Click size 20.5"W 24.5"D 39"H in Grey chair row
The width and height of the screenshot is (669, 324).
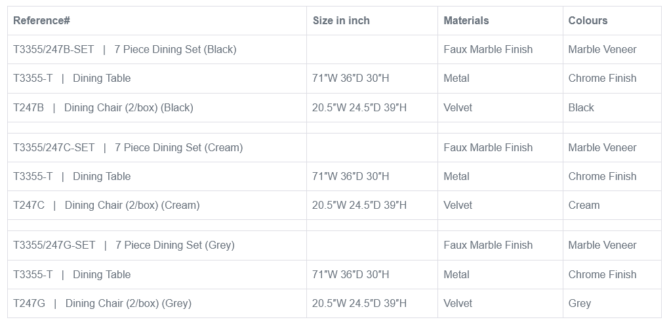(359, 303)
